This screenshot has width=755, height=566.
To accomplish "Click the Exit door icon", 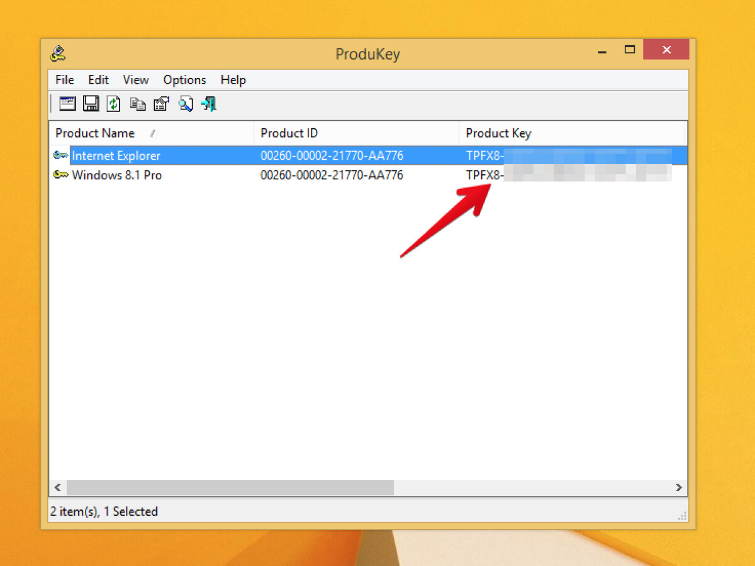I will [x=209, y=104].
